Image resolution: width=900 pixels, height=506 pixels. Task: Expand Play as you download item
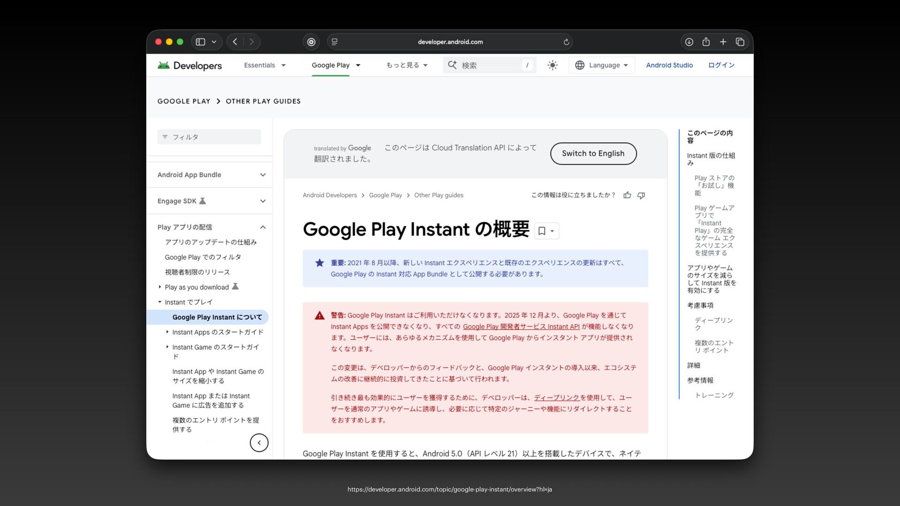[x=160, y=287]
